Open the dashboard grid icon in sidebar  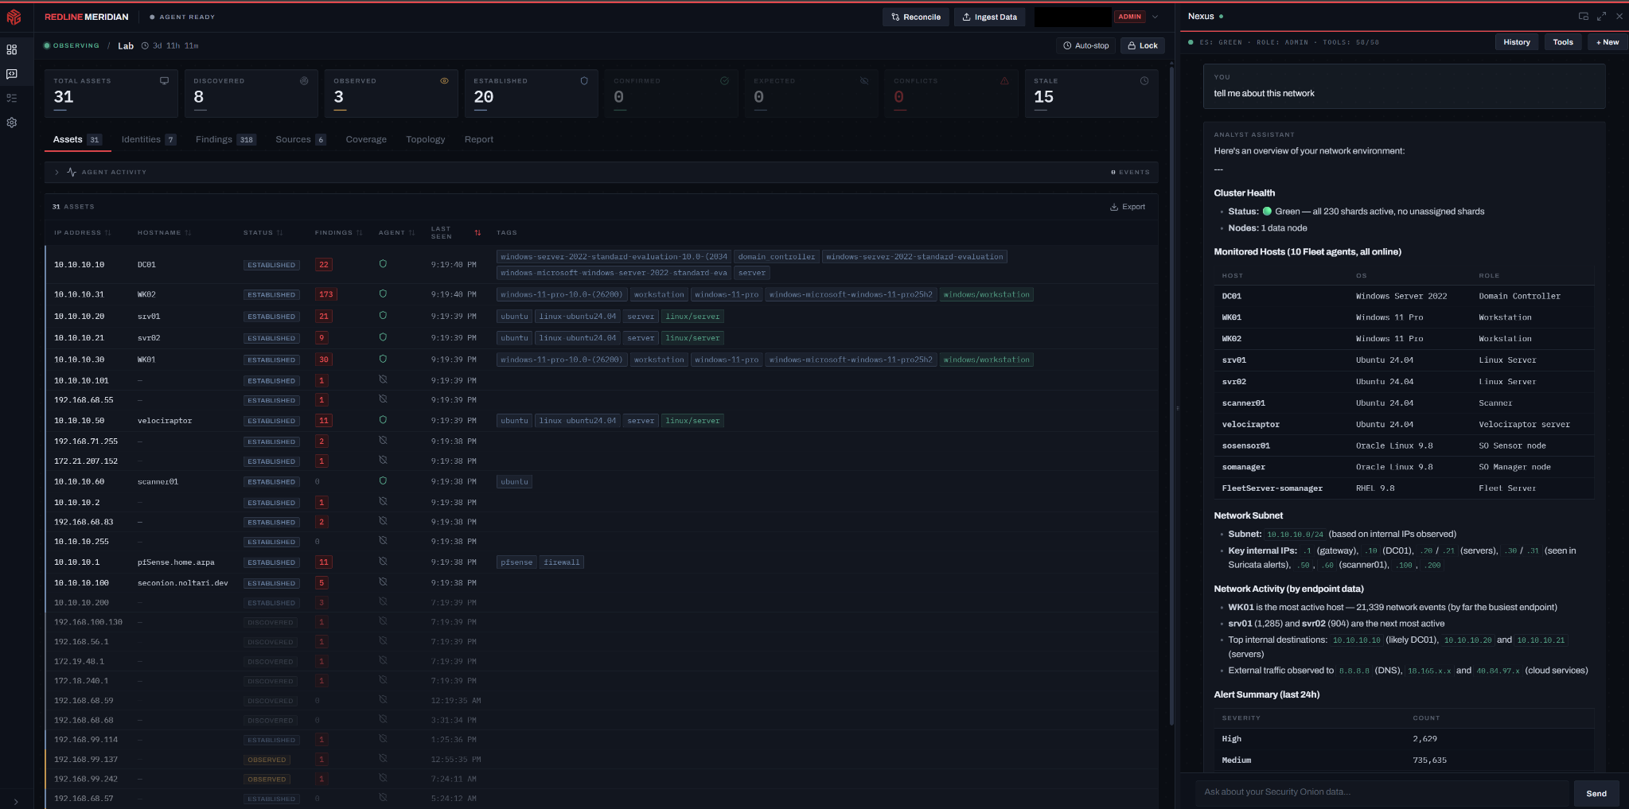click(12, 49)
